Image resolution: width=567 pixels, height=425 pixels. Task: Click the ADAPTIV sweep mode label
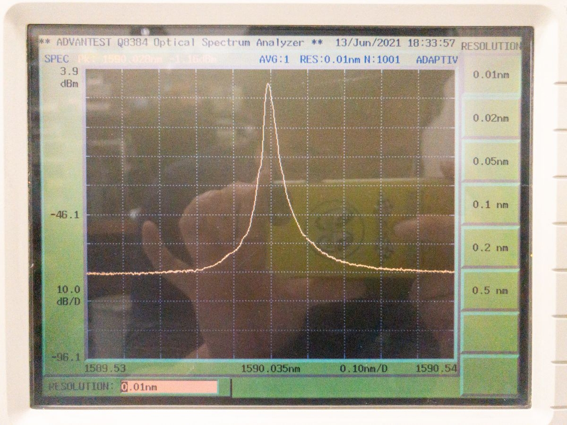[x=437, y=60]
